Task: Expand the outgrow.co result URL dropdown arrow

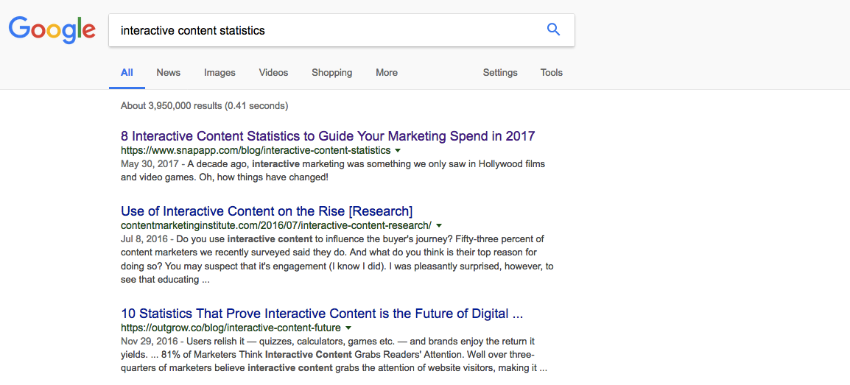Action: [x=348, y=328]
